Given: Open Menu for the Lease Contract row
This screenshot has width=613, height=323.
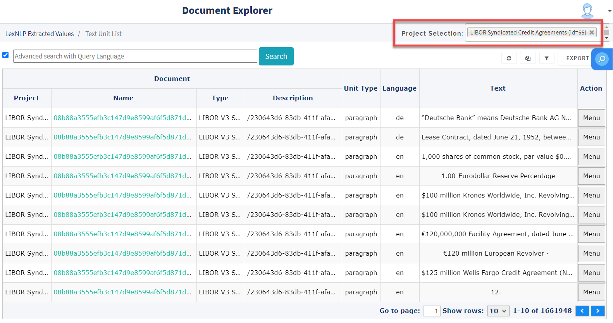Looking at the screenshot, I should (592, 137).
